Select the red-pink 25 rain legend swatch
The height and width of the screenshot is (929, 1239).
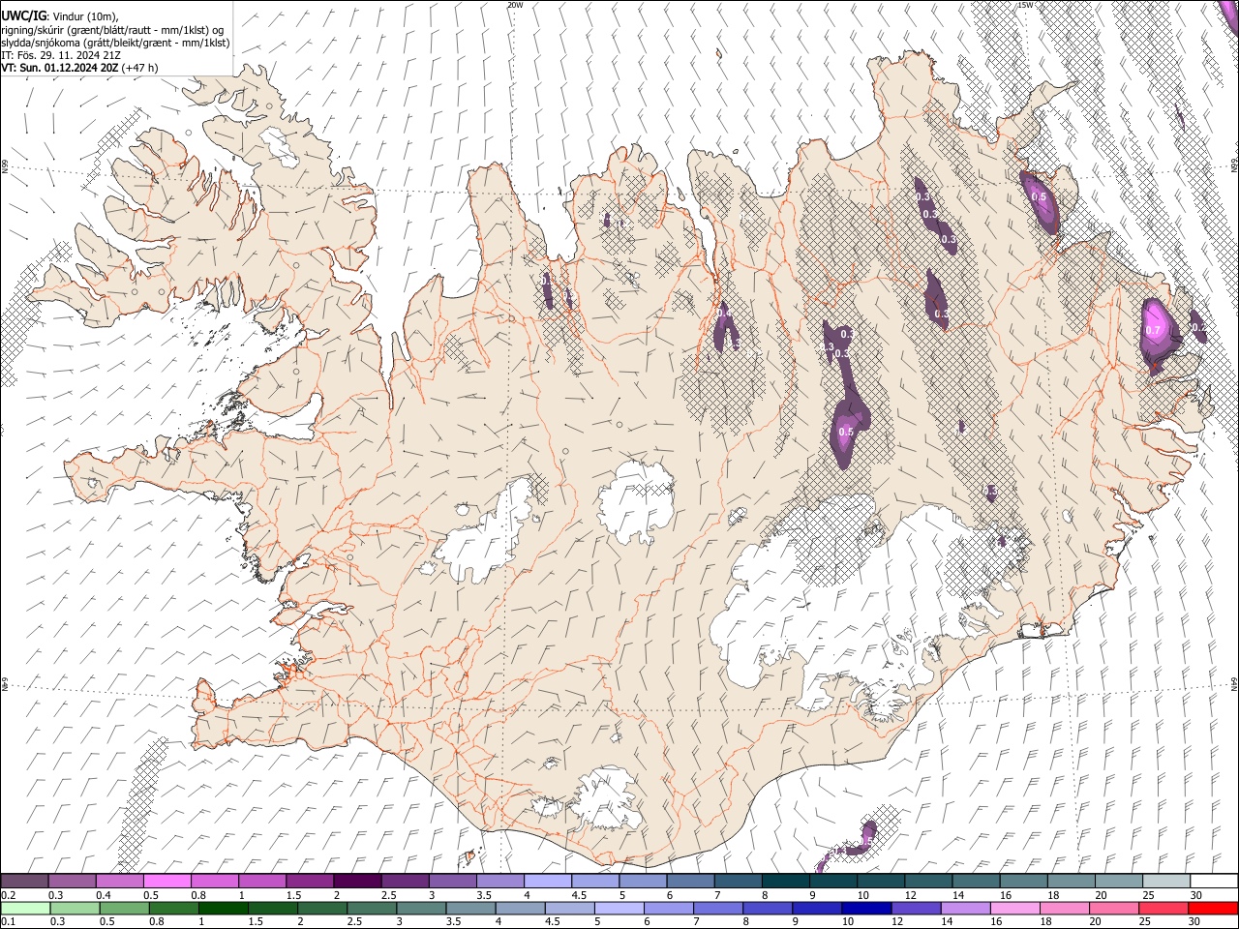(1163, 908)
